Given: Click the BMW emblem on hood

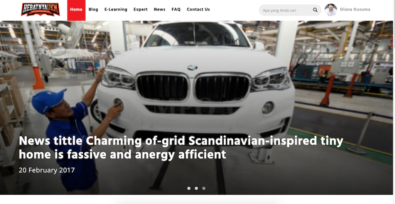Looking at the screenshot, I should click(x=192, y=67).
